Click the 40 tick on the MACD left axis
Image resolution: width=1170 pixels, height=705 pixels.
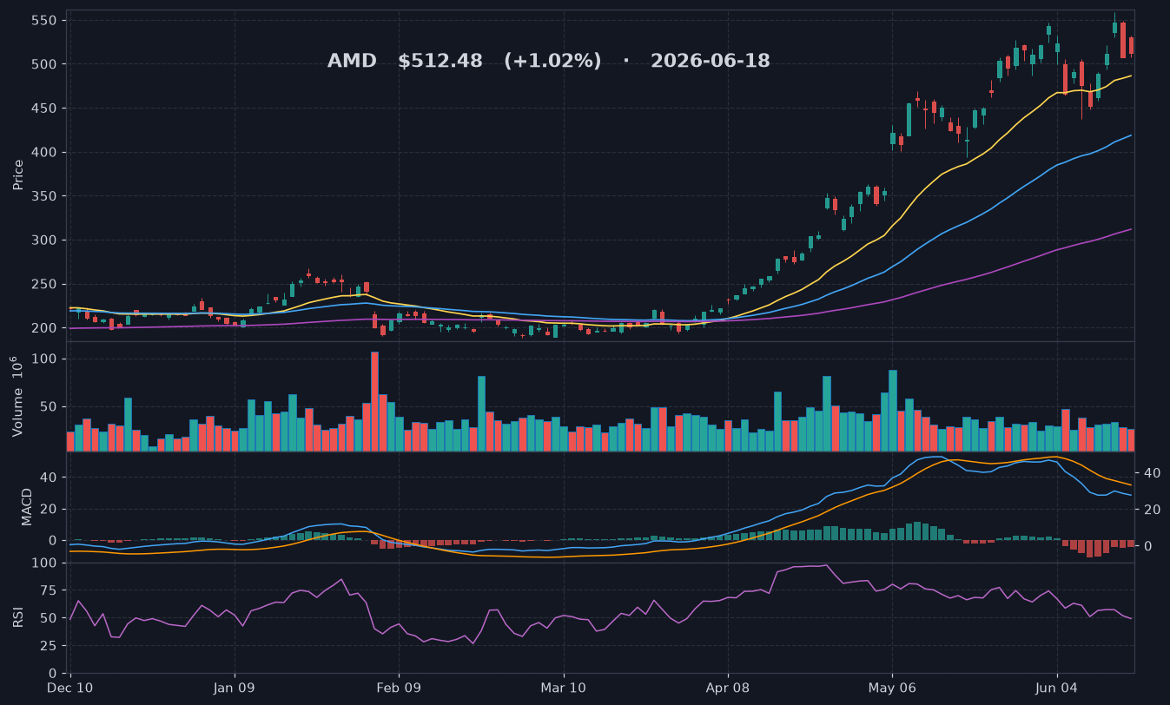click(50, 478)
